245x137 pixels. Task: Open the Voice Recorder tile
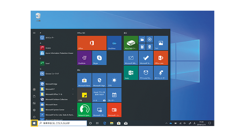point(161,73)
